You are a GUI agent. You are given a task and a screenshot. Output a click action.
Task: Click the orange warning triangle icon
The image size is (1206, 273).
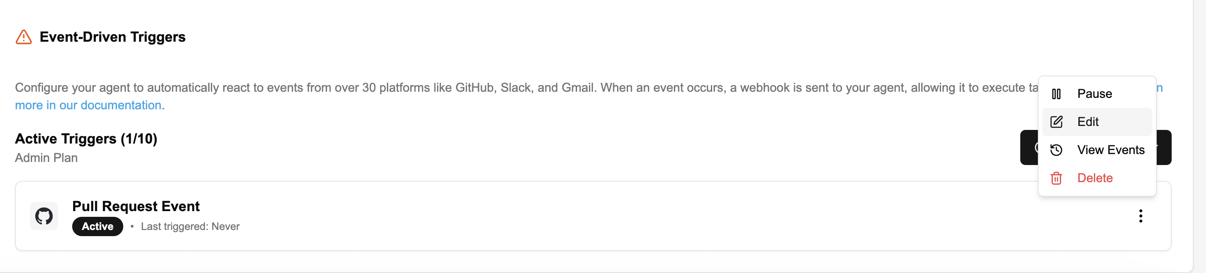23,37
